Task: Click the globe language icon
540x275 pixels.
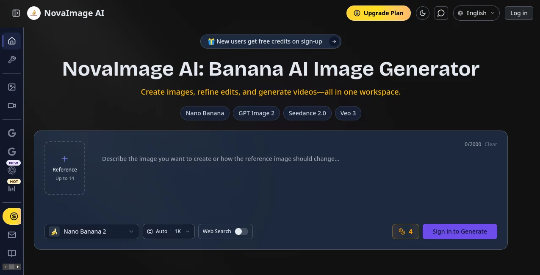Action: (460, 13)
